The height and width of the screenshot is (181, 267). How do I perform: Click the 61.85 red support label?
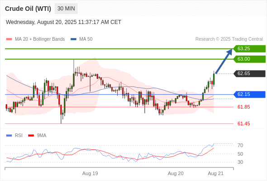tap(243, 107)
